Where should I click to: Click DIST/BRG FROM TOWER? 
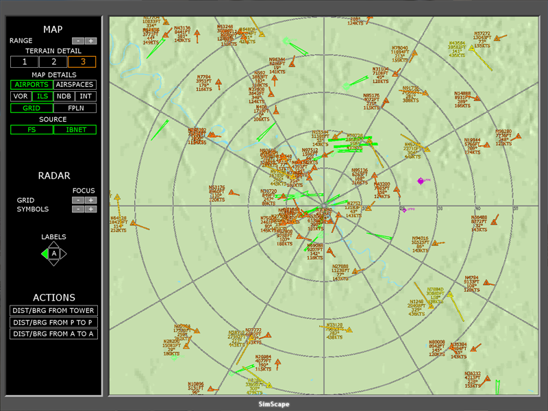point(53,311)
